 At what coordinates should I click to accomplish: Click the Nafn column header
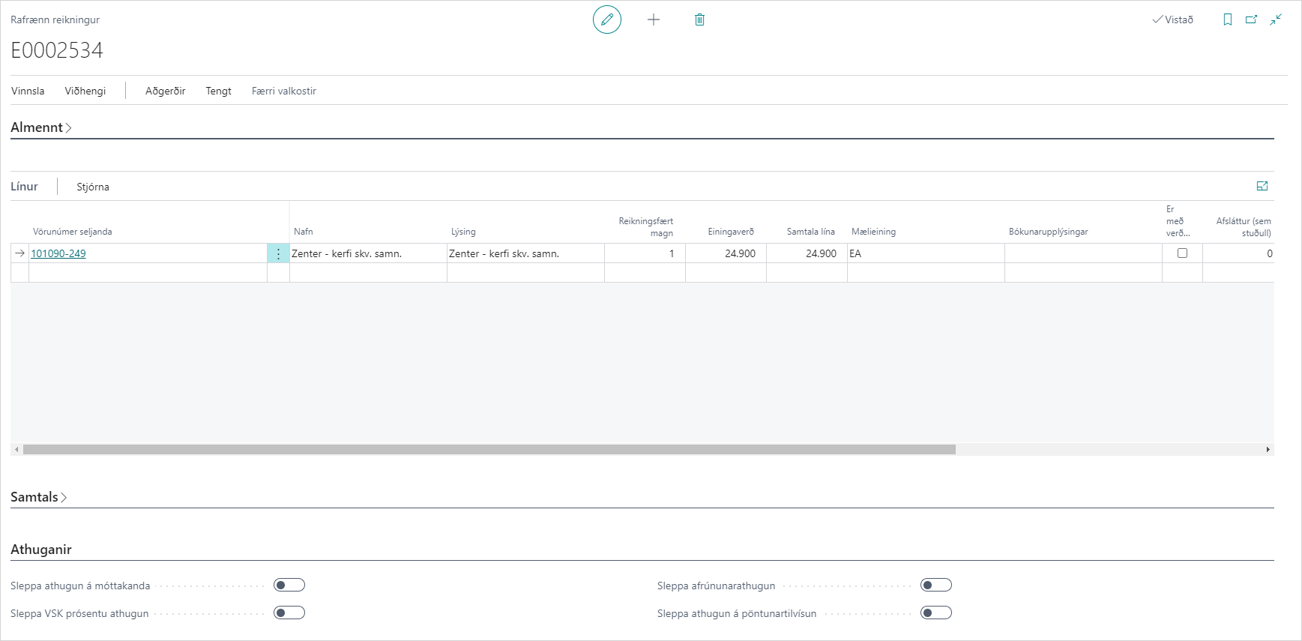[304, 232]
